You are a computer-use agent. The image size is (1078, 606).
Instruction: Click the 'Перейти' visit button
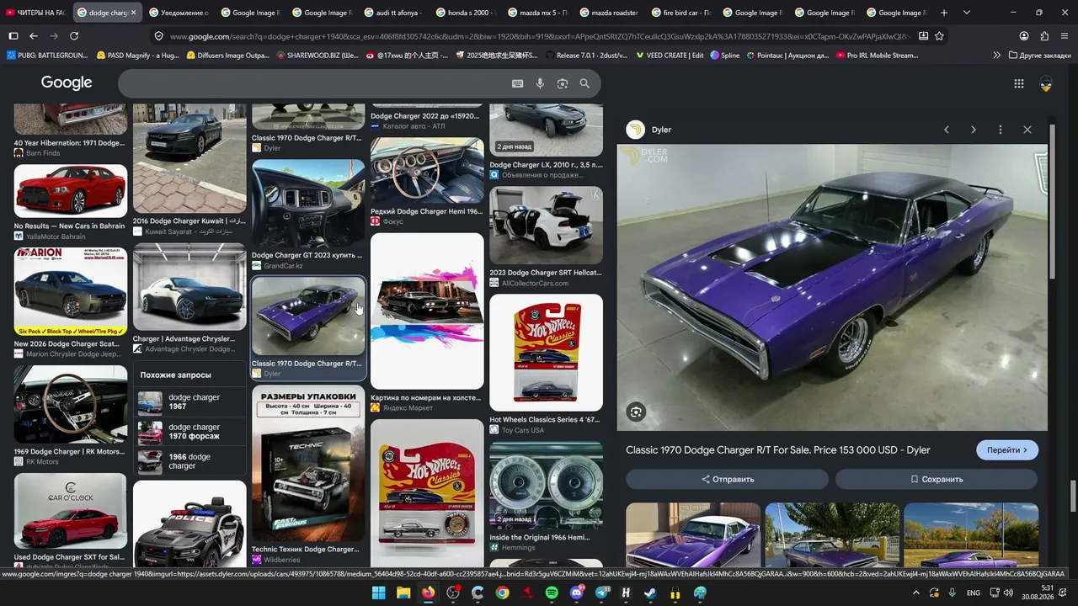tap(1007, 450)
